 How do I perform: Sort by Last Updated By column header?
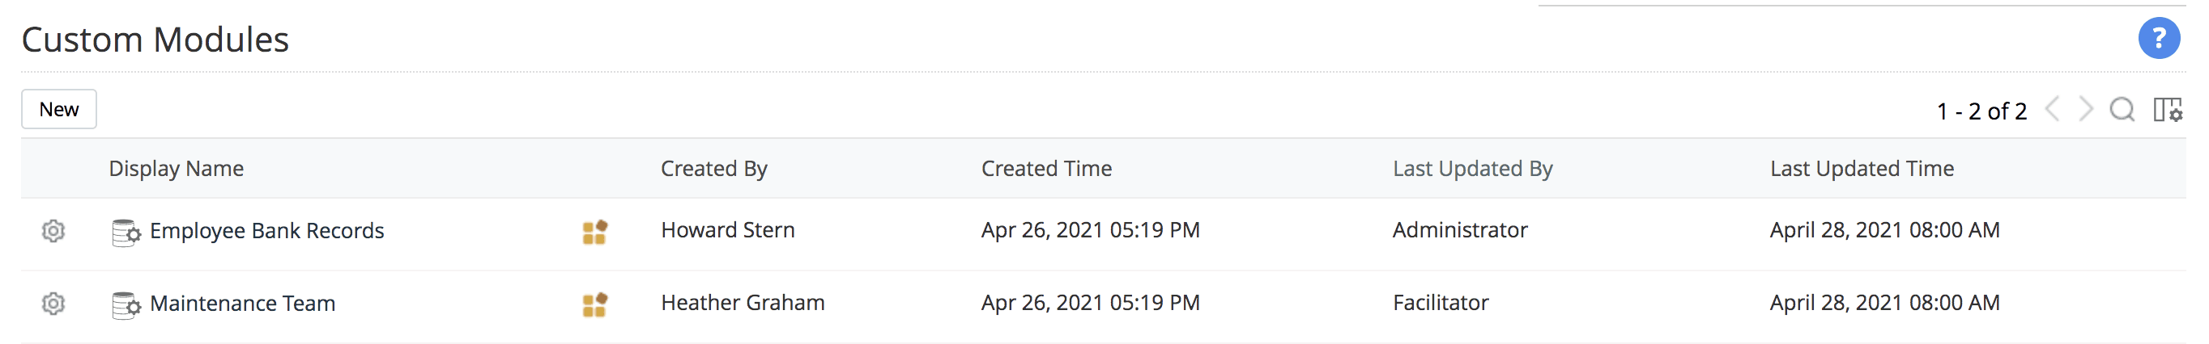[1472, 169]
